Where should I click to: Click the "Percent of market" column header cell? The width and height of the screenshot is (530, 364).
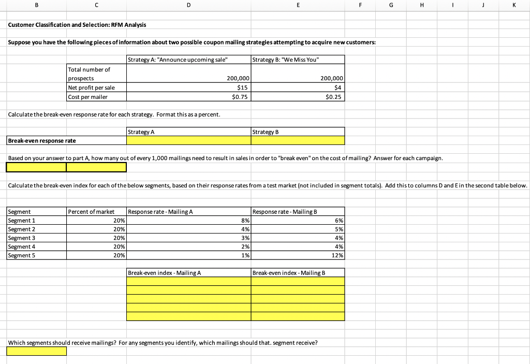pos(96,212)
